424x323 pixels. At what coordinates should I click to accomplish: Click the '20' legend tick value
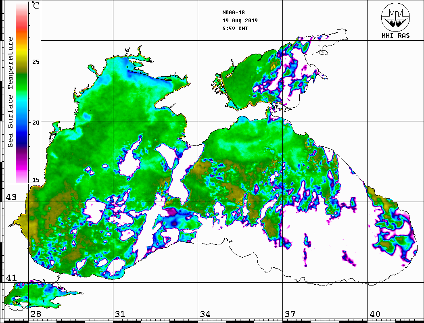pyautogui.click(x=36, y=123)
